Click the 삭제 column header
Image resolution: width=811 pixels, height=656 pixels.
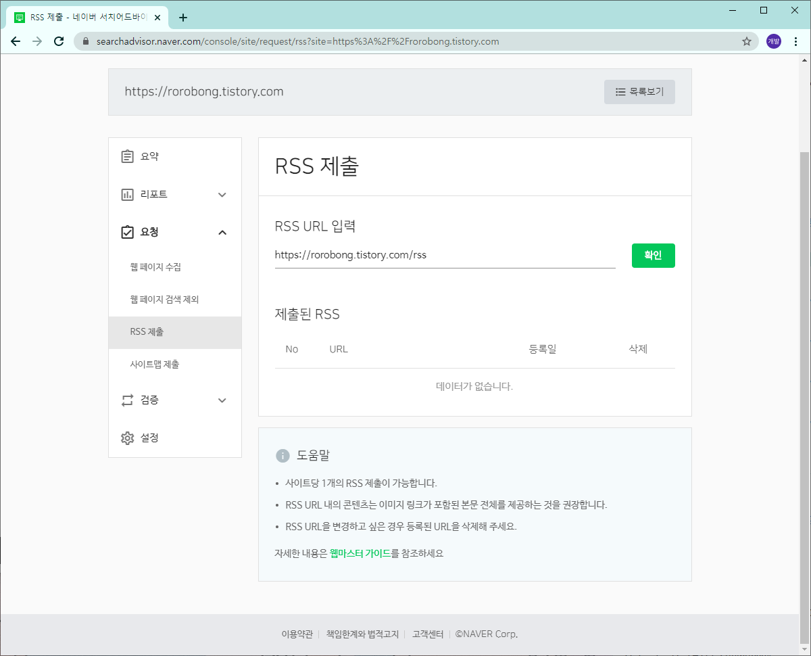639,350
